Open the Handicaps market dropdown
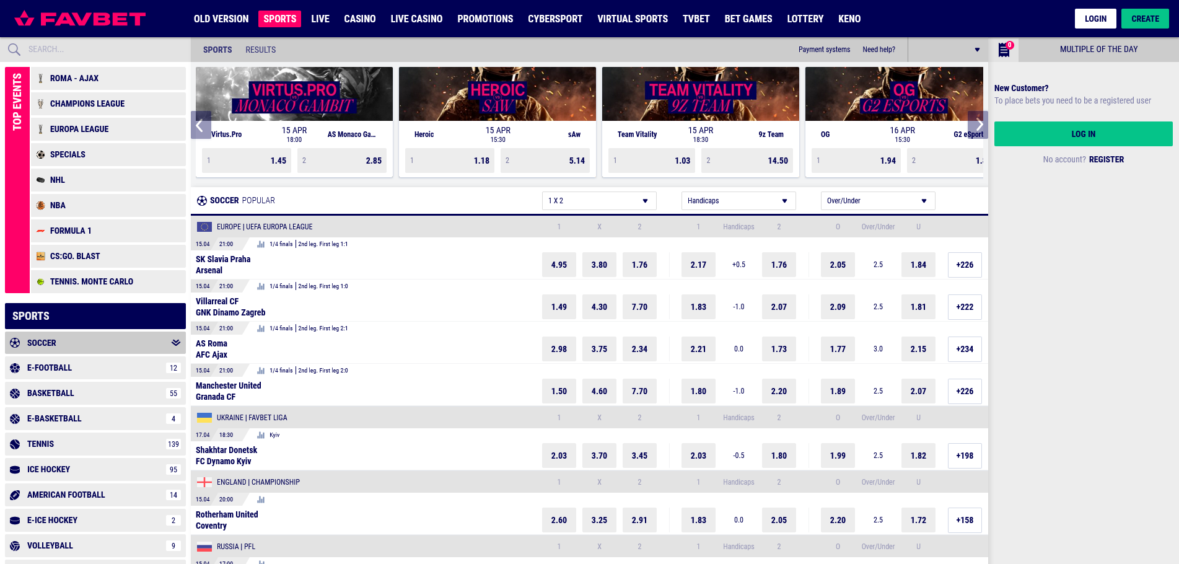Image resolution: width=1179 pixels, height=564 pixels. [x=739, y=201]
